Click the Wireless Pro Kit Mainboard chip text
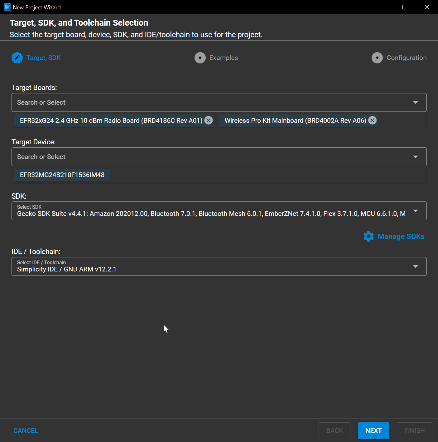Screen dimensions: 438x442 coord(295,121)
